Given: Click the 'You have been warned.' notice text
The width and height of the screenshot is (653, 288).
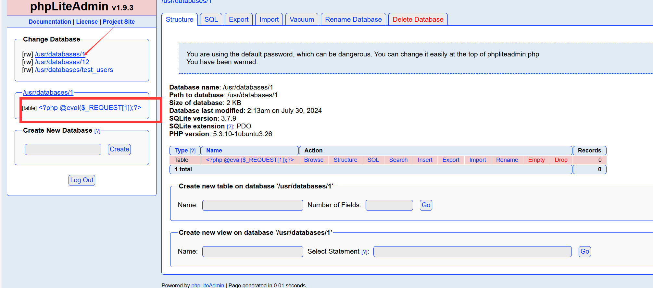Looking at the screenshot, I should pyautogui.click(x=222, y=62).
